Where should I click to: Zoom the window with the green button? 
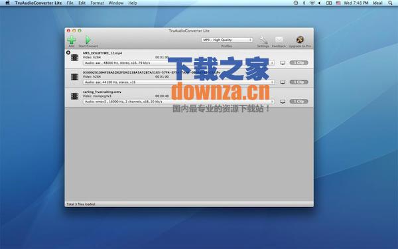pos(80,31)
